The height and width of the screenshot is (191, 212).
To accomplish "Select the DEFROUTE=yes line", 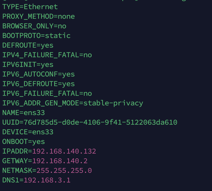I will 28,45.
